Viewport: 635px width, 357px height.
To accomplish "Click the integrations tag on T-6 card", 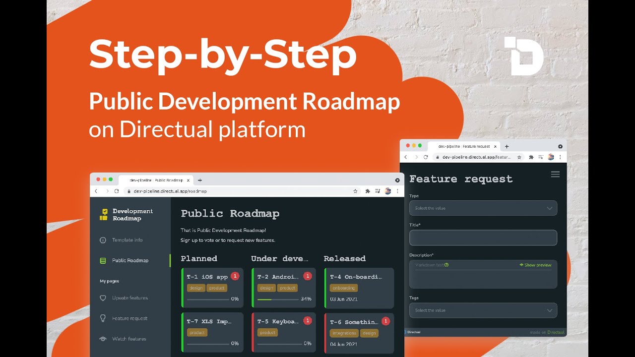I will [344, 333].
